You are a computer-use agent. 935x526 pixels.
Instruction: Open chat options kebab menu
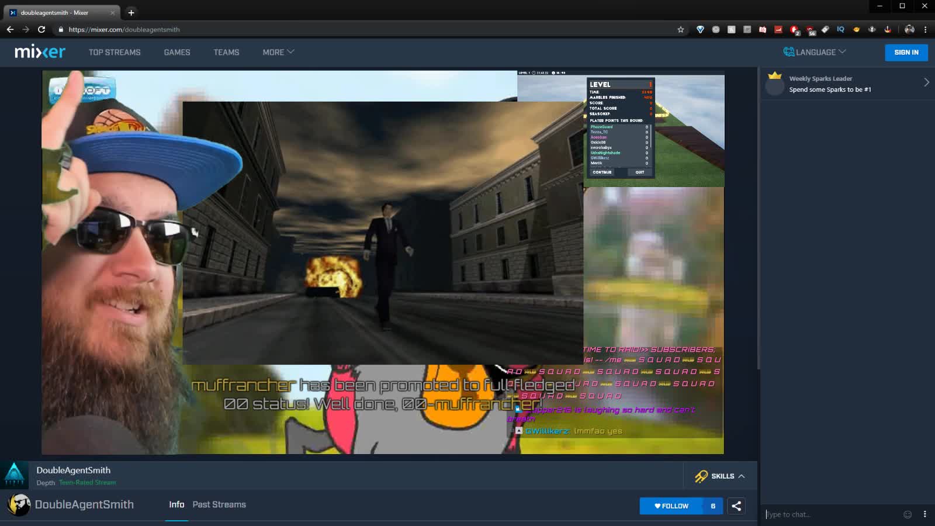point(924,514)
